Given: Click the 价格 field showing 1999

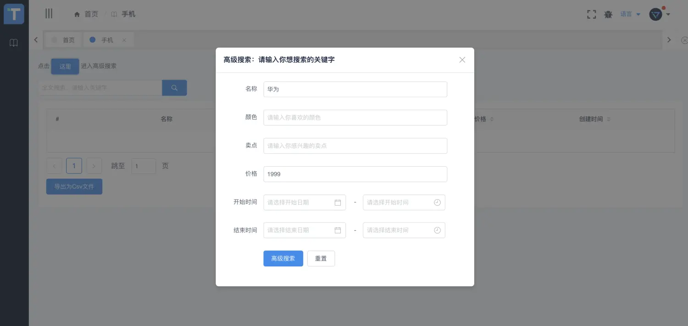Looking at the screenshot, I should [355, 174].
